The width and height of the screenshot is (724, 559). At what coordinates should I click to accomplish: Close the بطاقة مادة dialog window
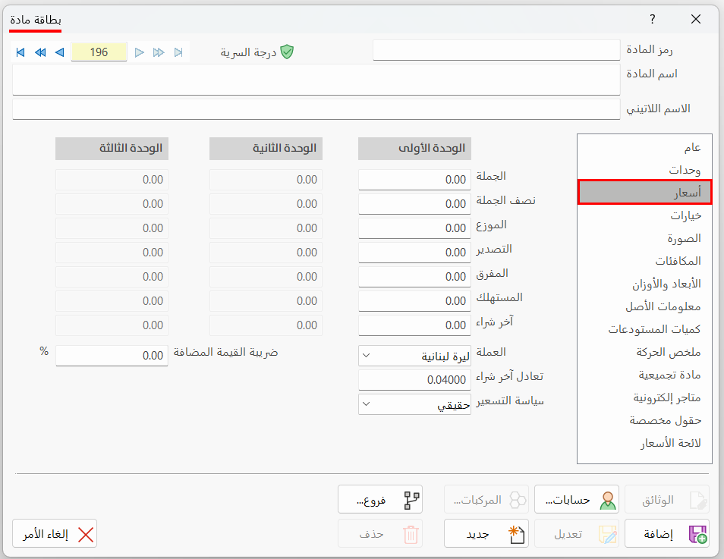(696, 19)
